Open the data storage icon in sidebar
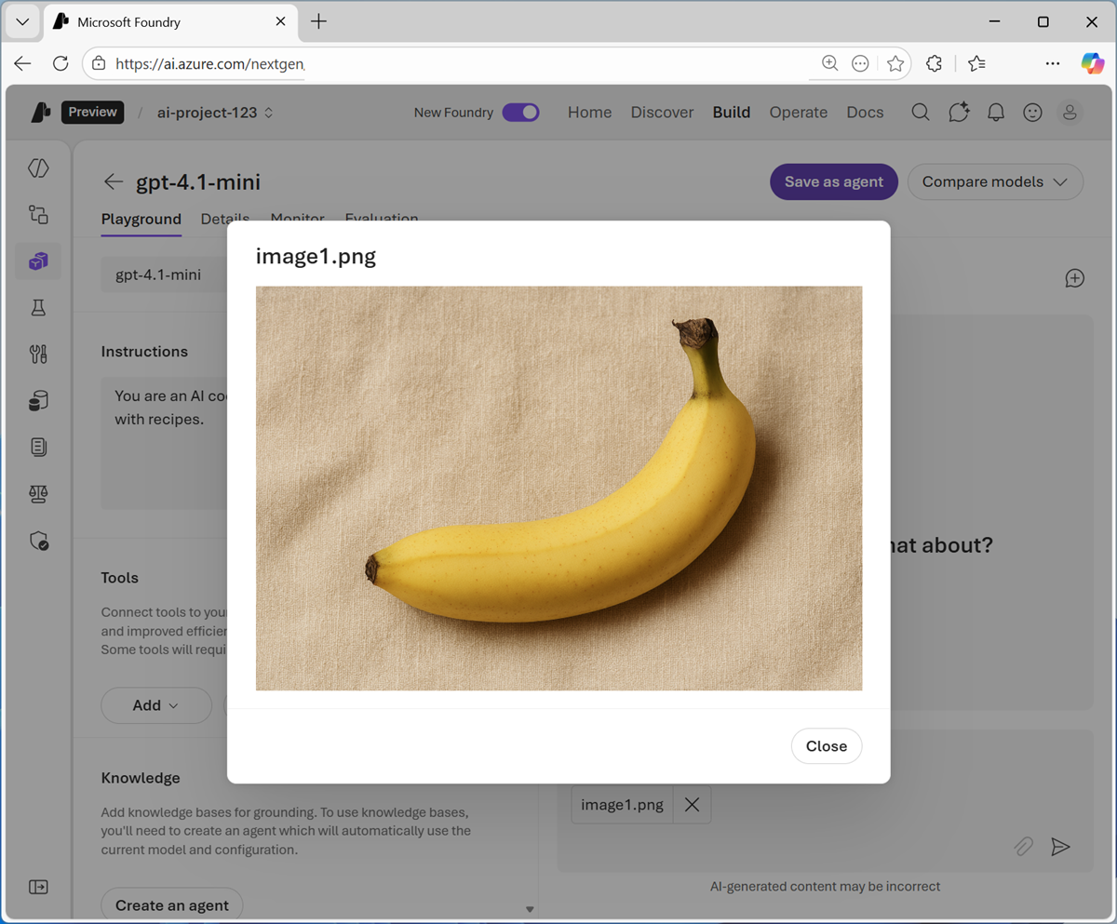This screenshot has width=1117, height=924. point(37,400)
